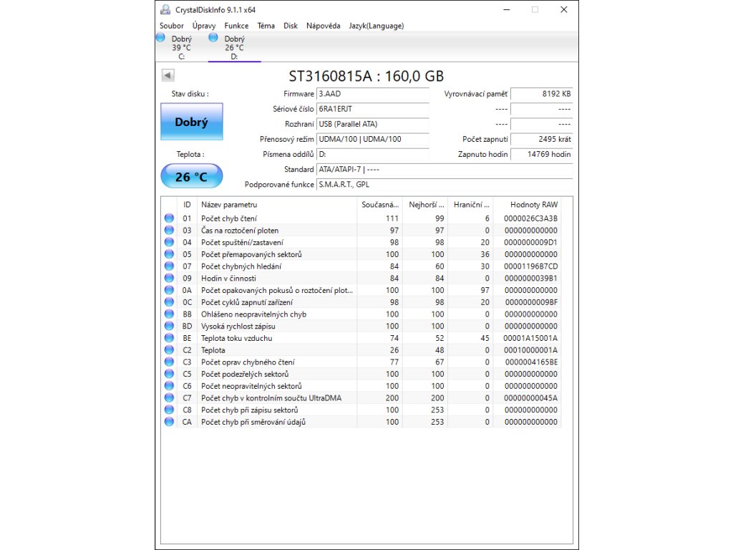Click the CrystalDiskInfo app icon in title bar
The image size is (733, 550).
[x=165, y=10]
